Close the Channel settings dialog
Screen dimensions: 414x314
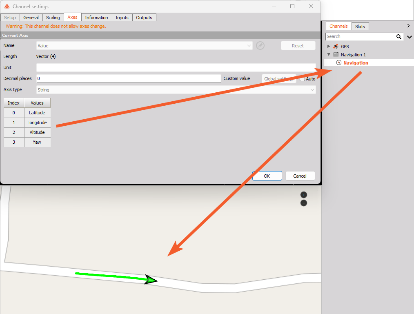(x=311, y=6)
